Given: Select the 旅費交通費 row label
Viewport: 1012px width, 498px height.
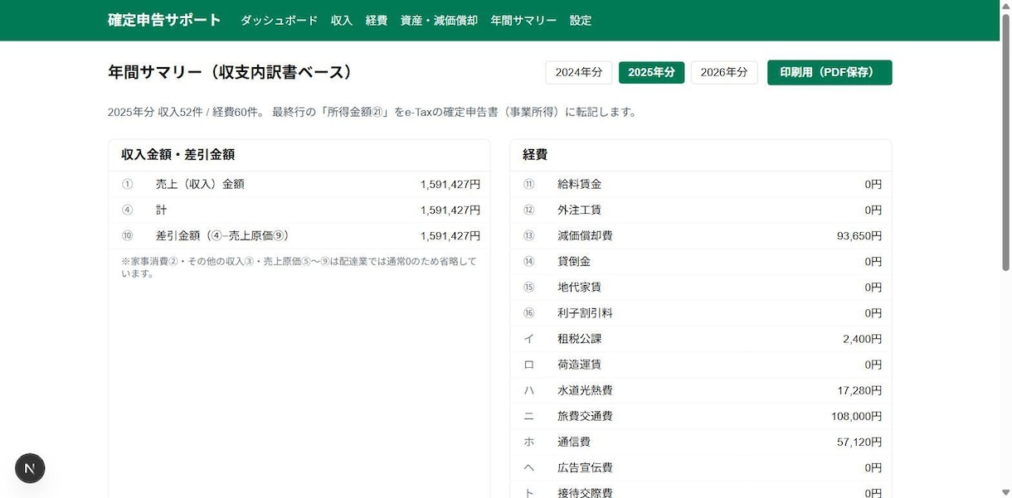Looking at the screenshot, I should (585, 415).
